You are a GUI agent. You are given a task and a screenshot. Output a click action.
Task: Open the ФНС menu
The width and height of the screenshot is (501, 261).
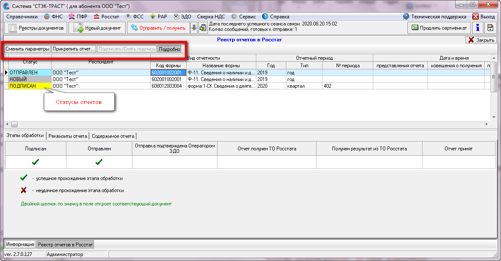click(x=53, y=17)
